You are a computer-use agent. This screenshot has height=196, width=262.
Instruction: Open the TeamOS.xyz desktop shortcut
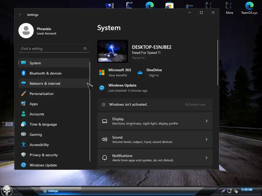[x=249, y=8]
